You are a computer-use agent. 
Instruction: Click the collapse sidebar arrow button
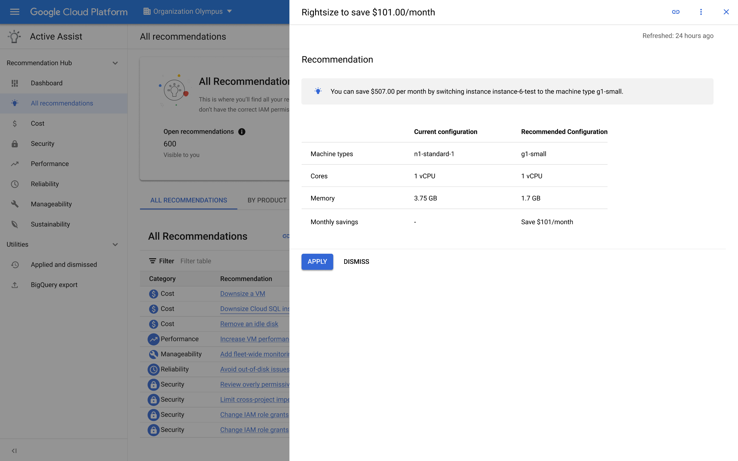tap(14, 450)
